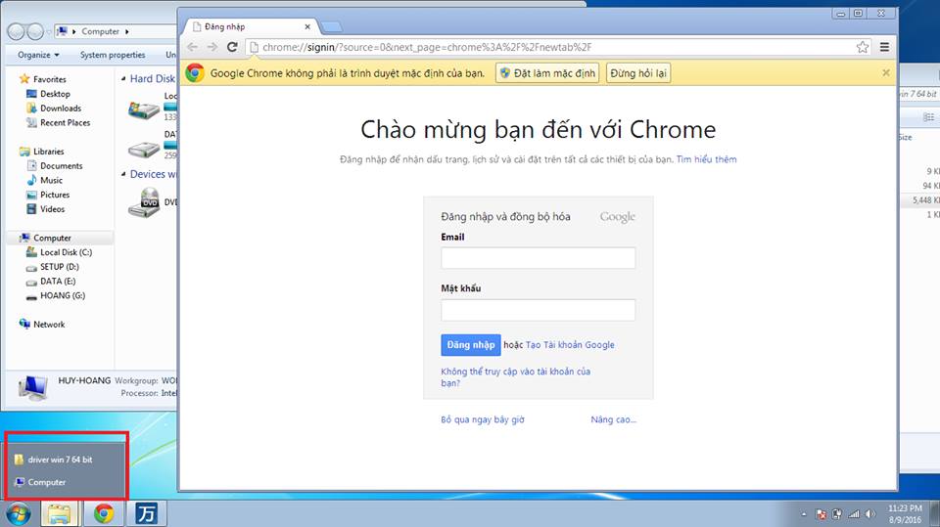940x527 pixels.
Task: Open the Chrome hamburger menu
Action: (x=884, y=47)
